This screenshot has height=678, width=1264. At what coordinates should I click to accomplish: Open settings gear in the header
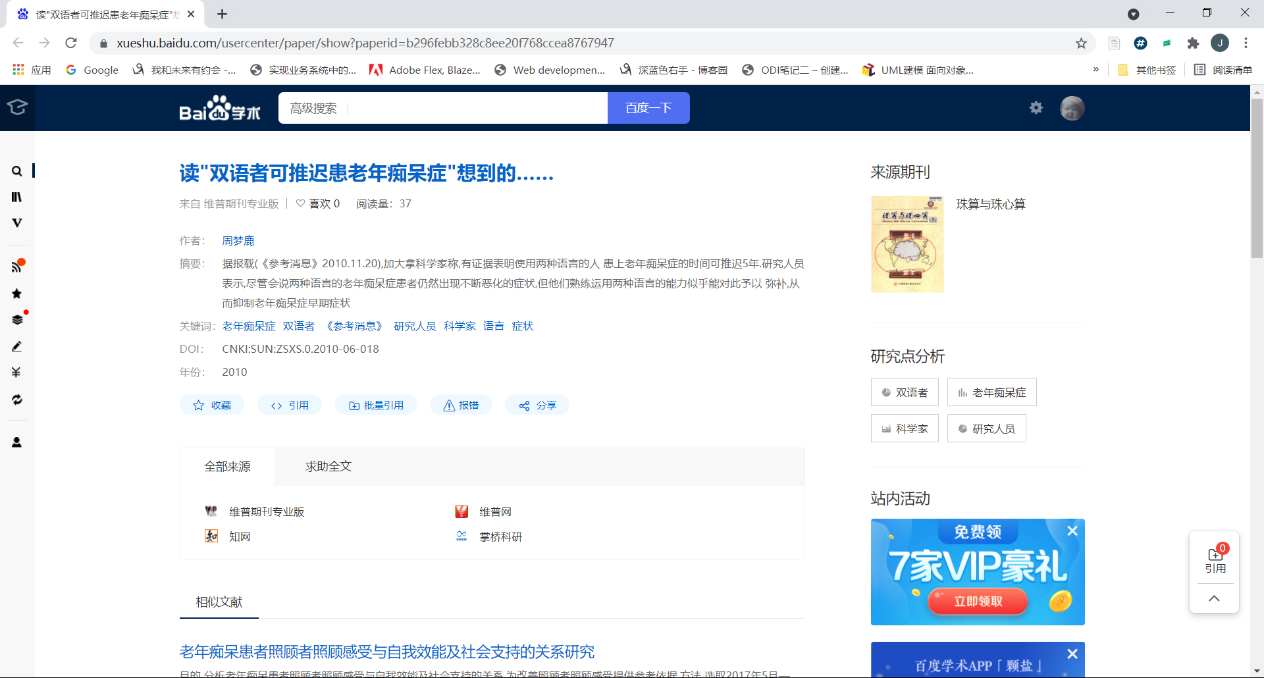click(1036, 107)
